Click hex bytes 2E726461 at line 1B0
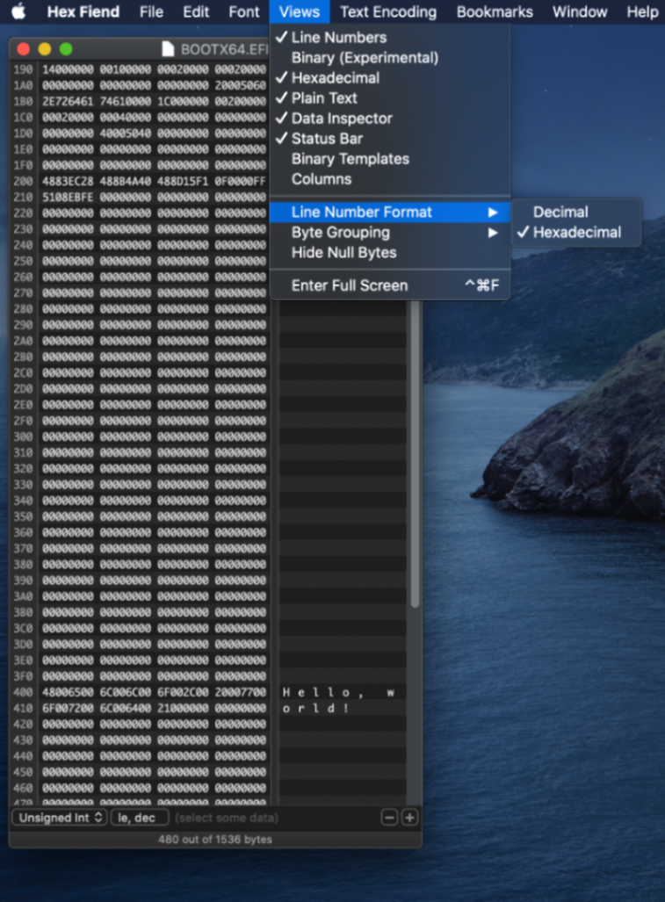The image size is (665, 902). pyautogui.click(x=68, y=101)
